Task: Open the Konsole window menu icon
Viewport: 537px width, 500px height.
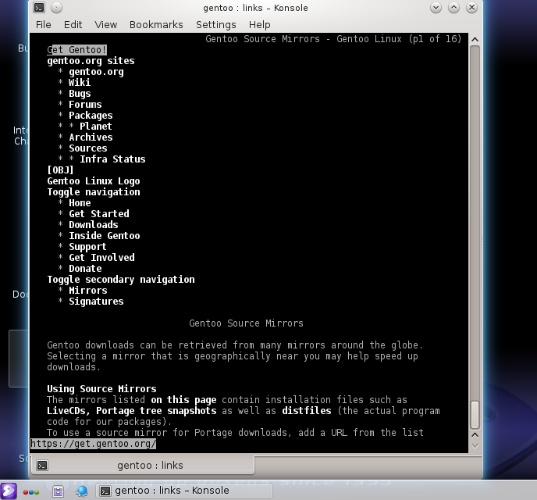Action: (x=39, y=8)
